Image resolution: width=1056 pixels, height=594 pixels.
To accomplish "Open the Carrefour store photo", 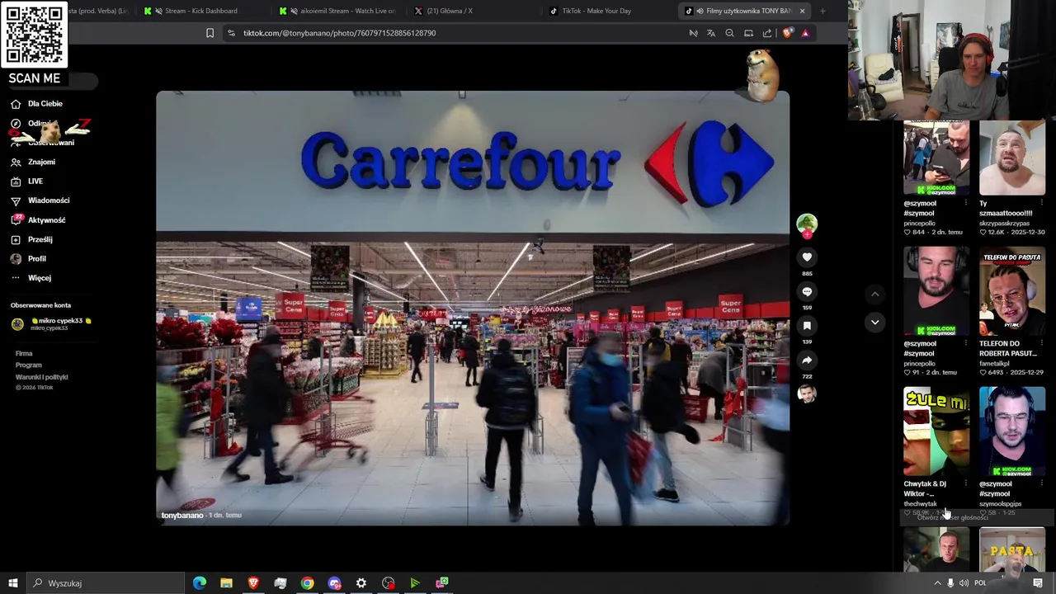I will coord(473,308).
